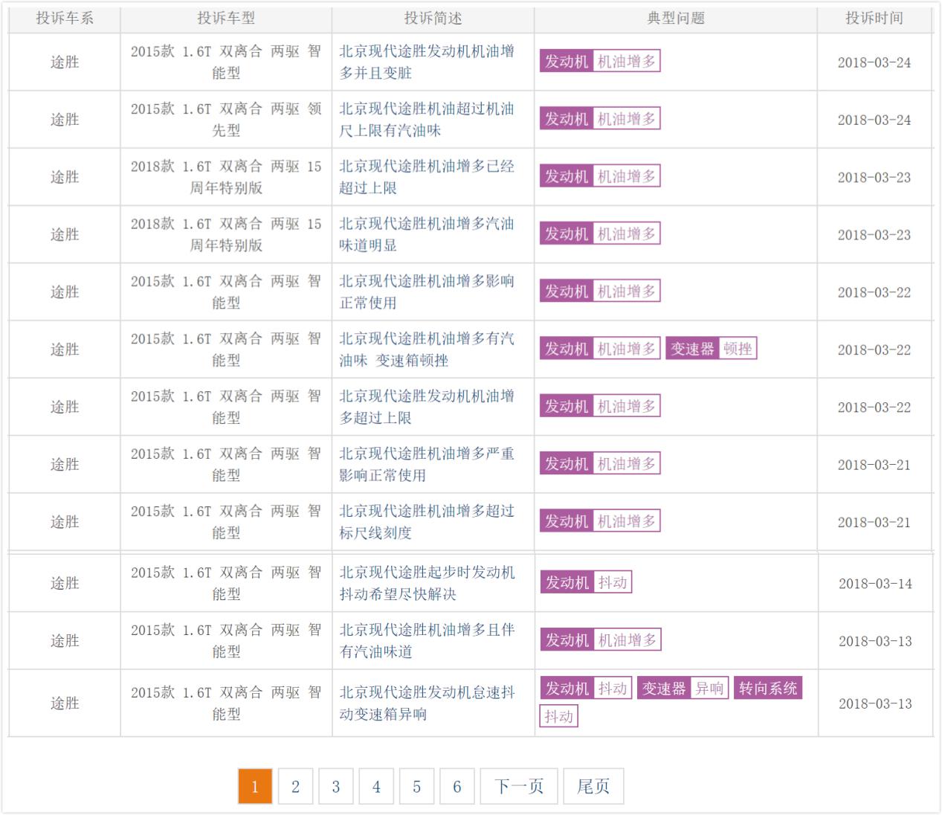This screenshot has height=815, width=942.
Task: Open complaint 北京现代途胜机油增多严重影响正常使用
Action: point(427,464)
